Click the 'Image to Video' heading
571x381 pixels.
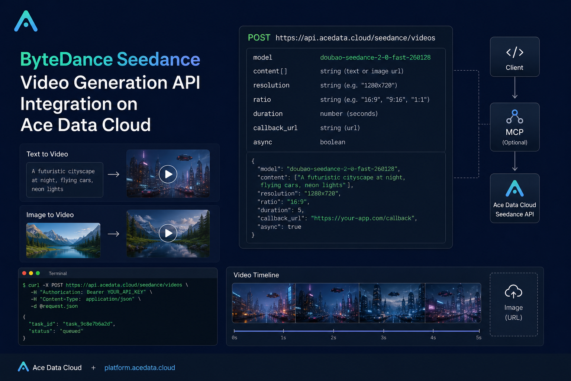(50, 215)
